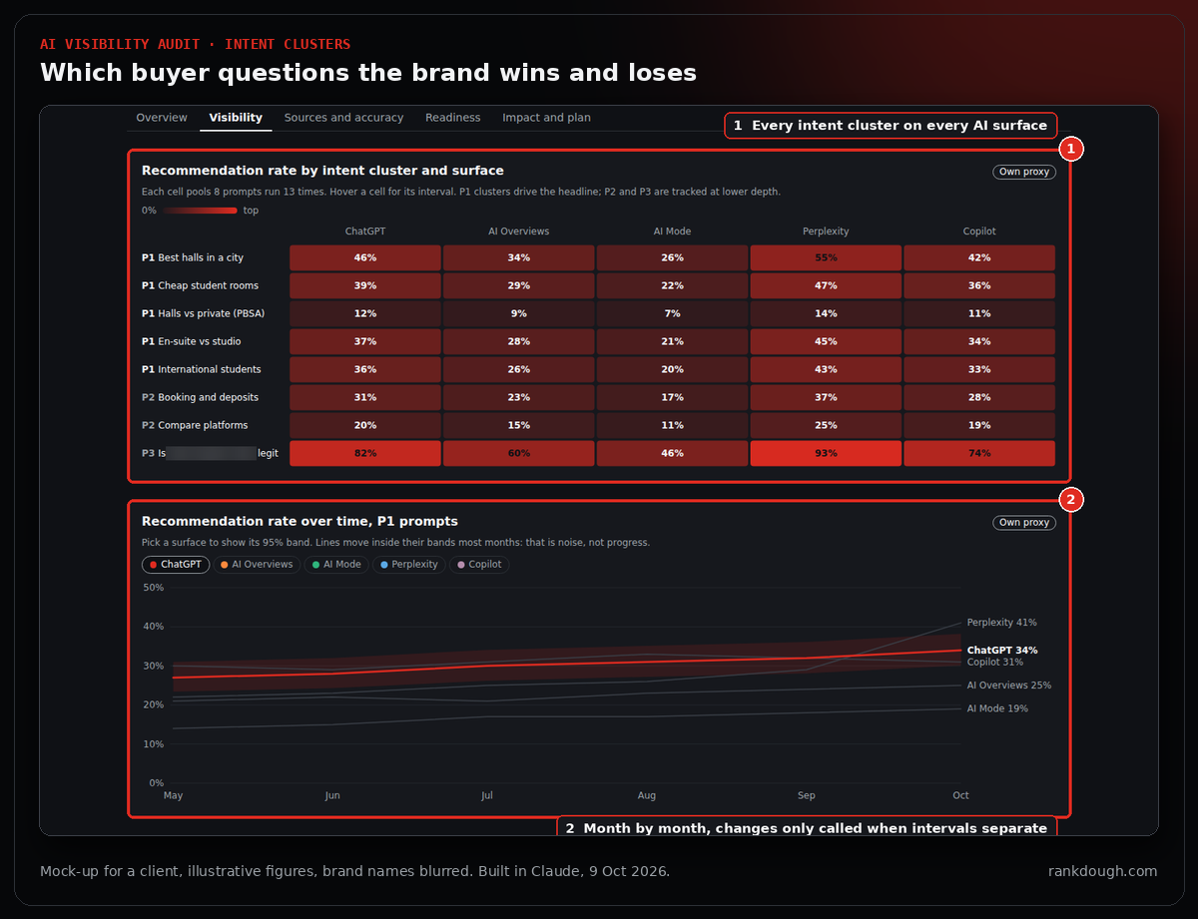Click the 31% cell in Booking and deposits row
This screenshot has height=919, width=1198.
365,397
